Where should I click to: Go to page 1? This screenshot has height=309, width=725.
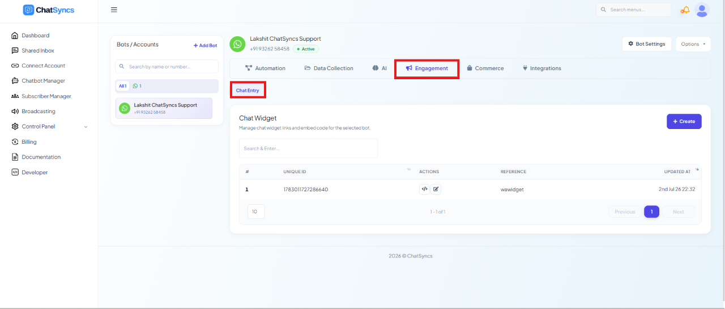[651, 212]
